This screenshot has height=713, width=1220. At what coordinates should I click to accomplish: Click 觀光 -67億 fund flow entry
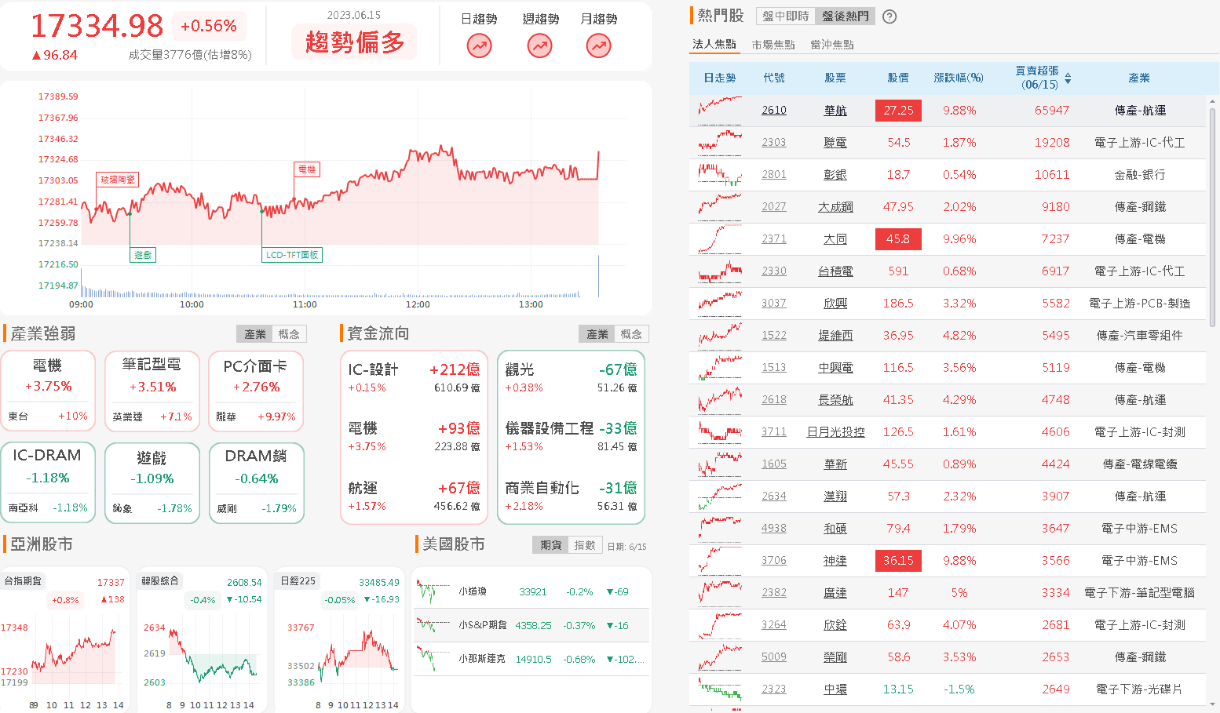pos(571,377)
